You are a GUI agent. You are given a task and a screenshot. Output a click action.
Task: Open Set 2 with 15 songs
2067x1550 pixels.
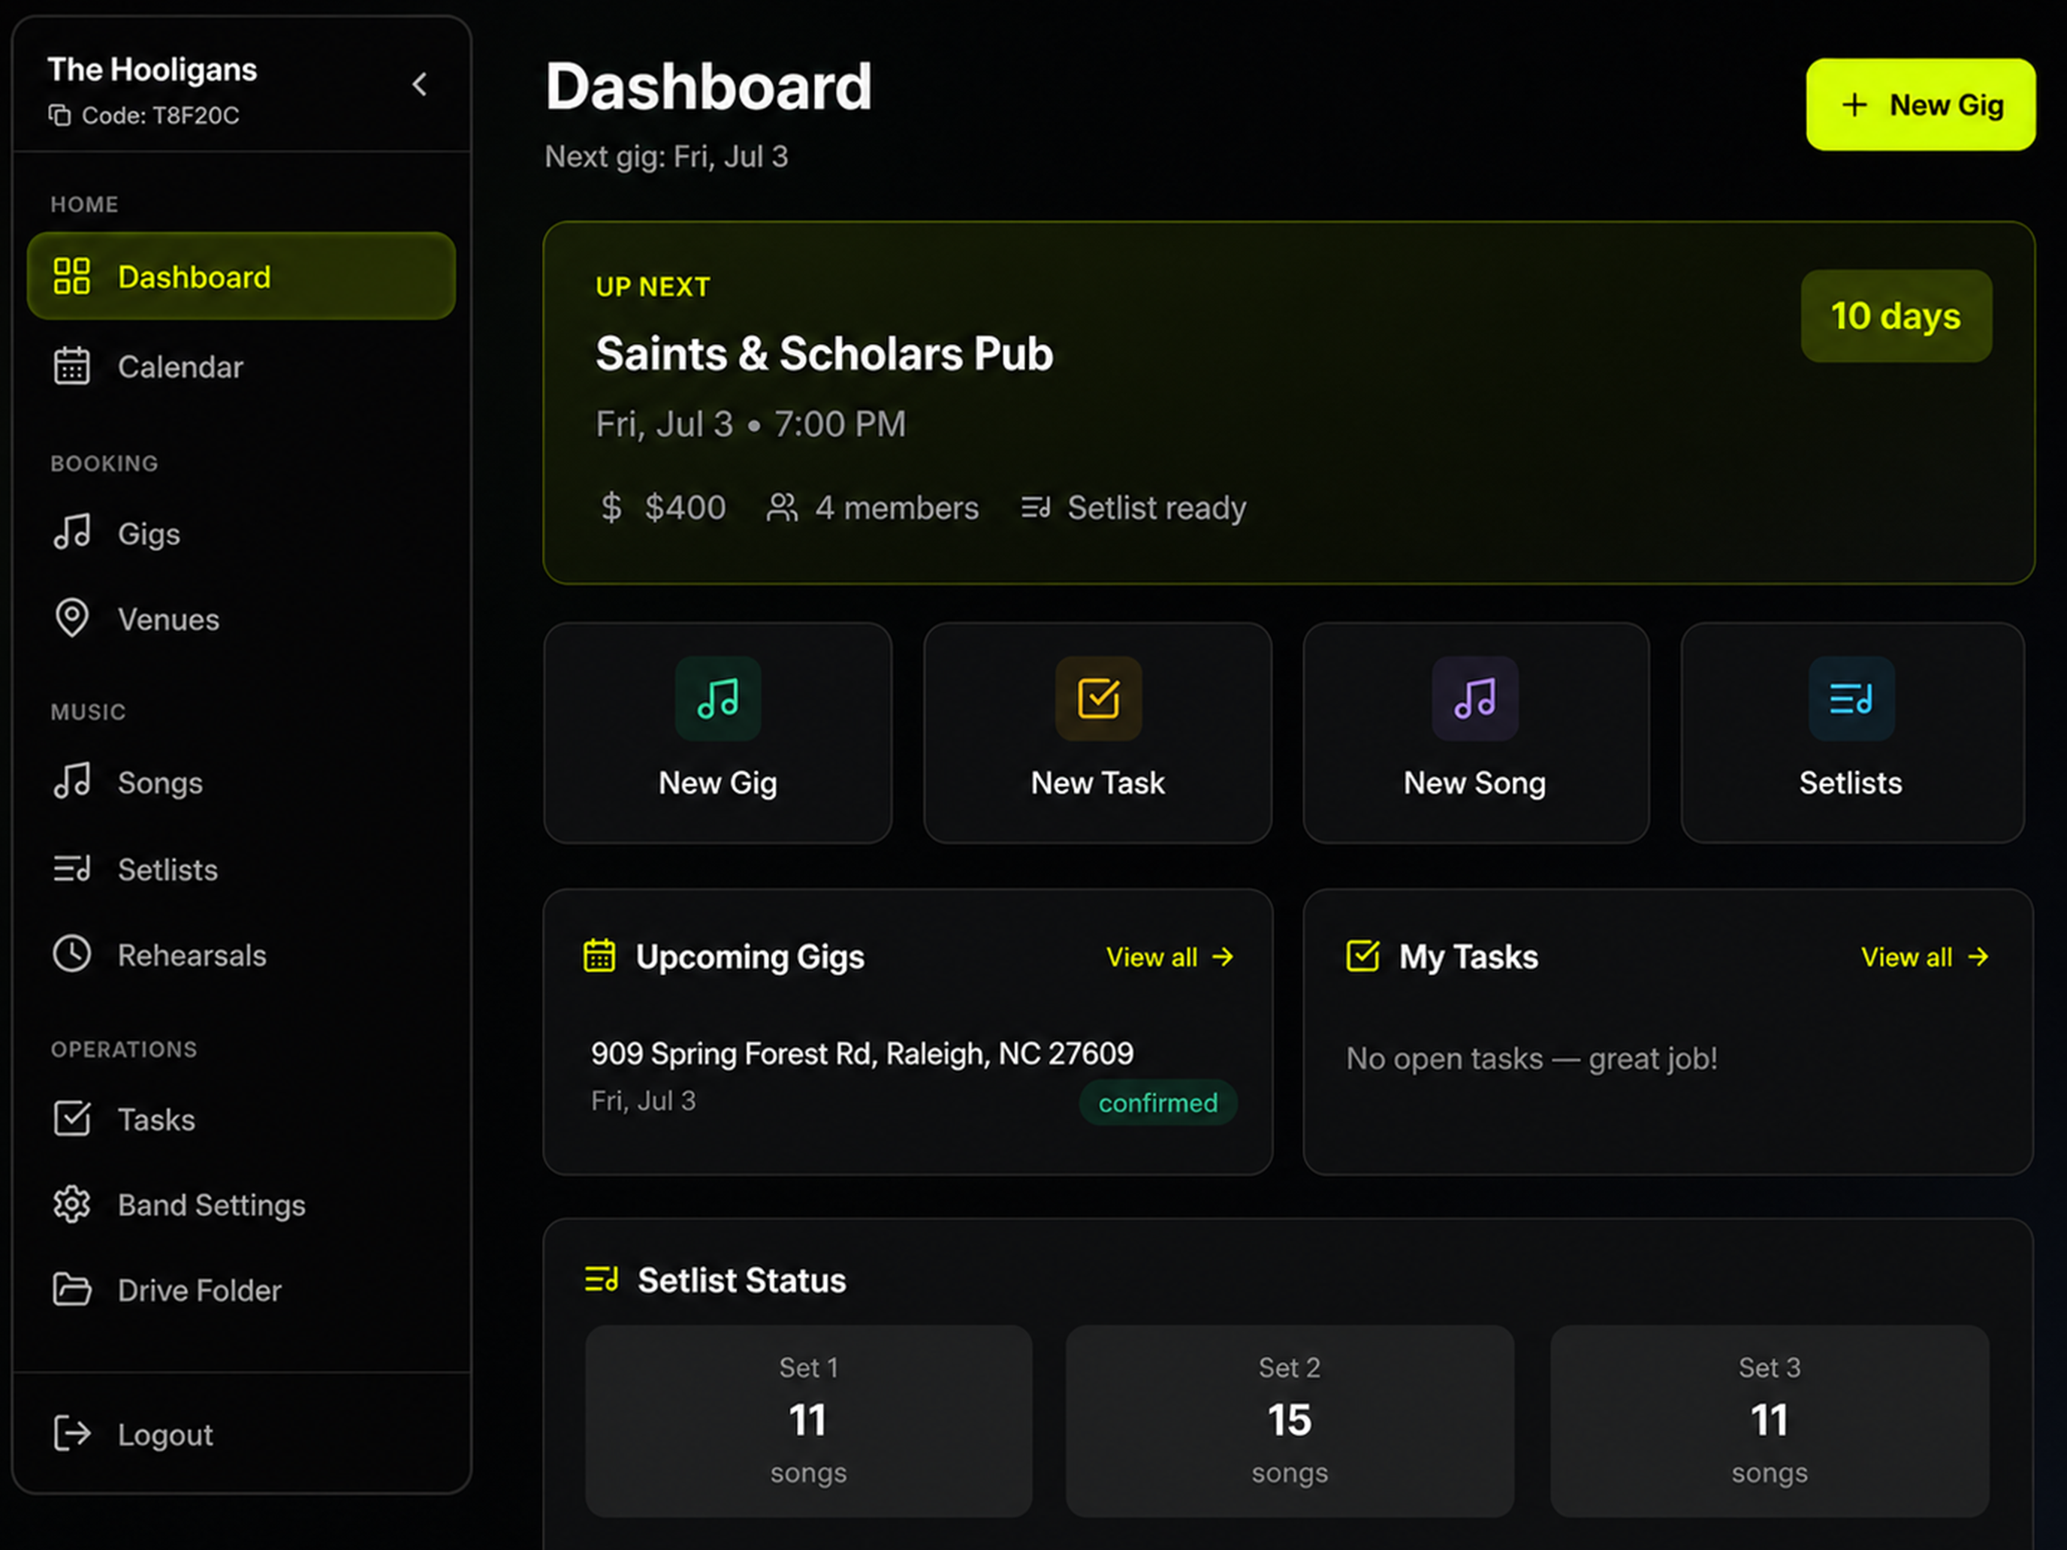[x=1290, y=1420]
